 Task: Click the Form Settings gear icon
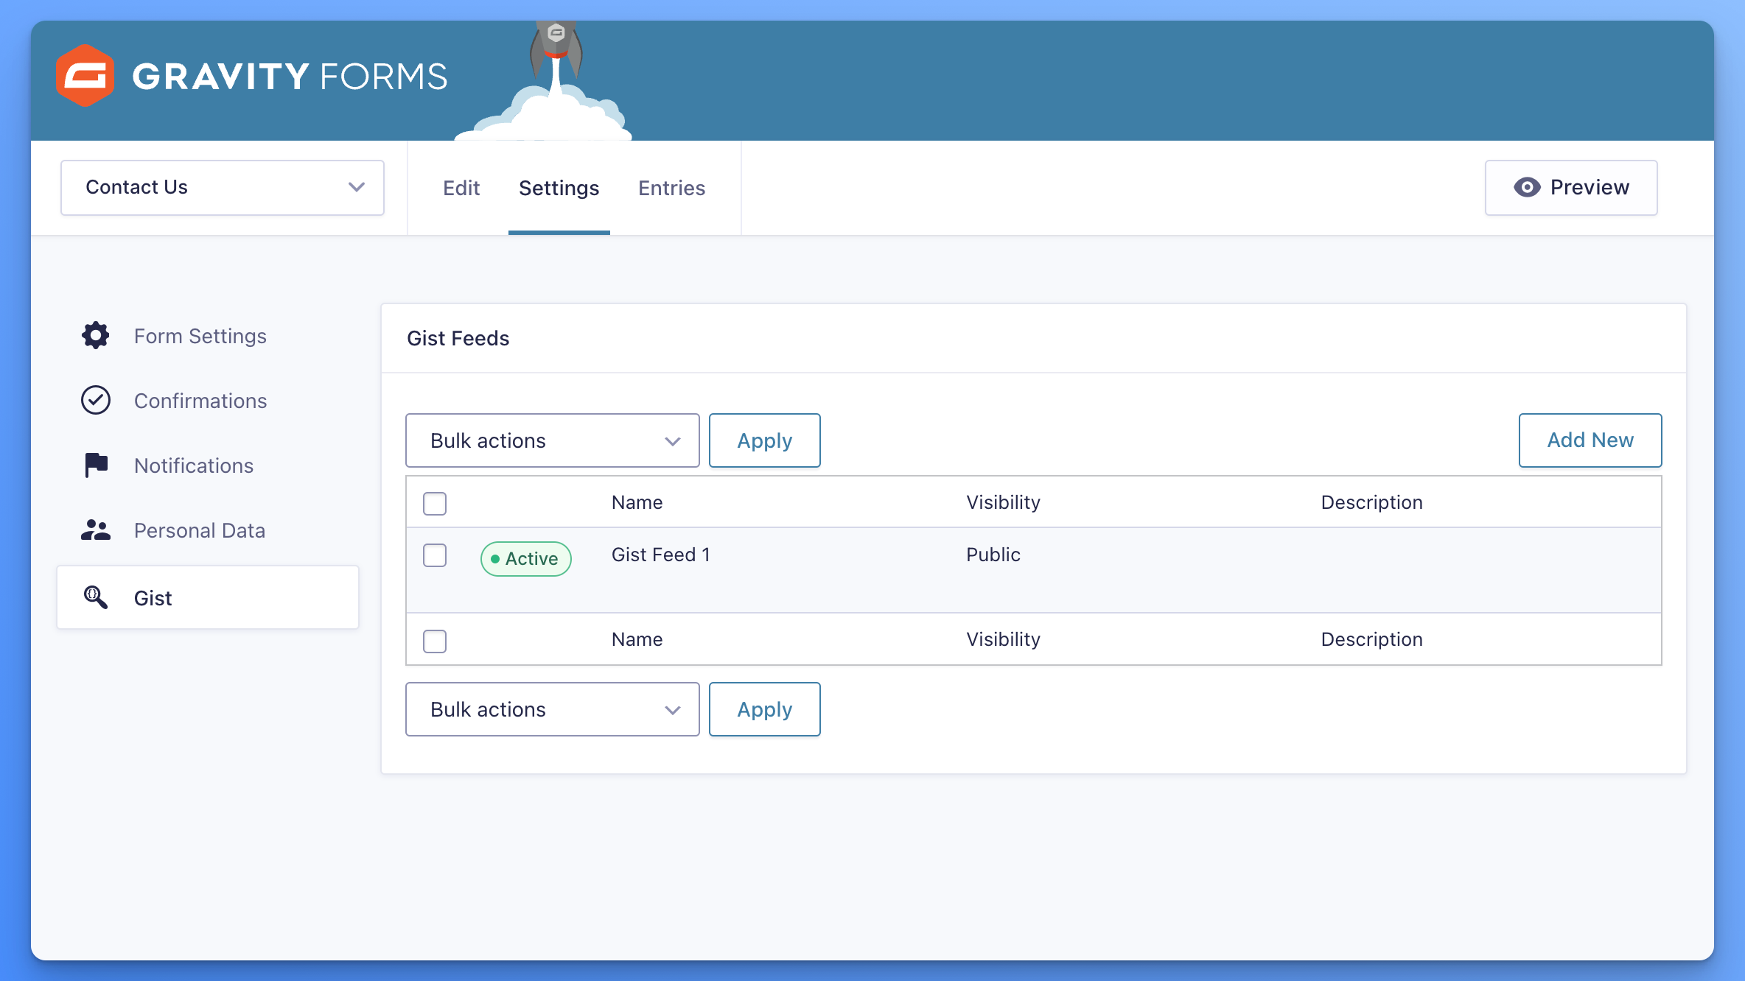coord(96,336)
